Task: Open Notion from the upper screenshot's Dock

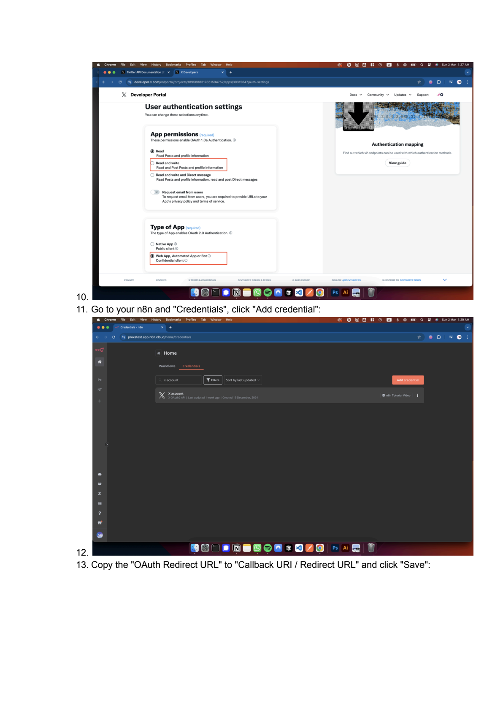Action: [236, 292]
